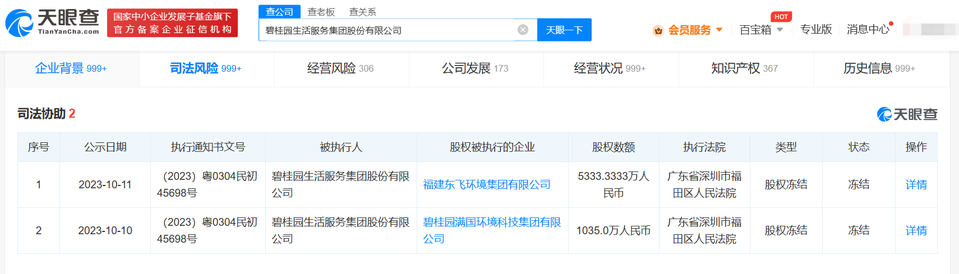Click the 序号 column header
The width and height of the screenshot is (959, 274).
tap(39, 147)
